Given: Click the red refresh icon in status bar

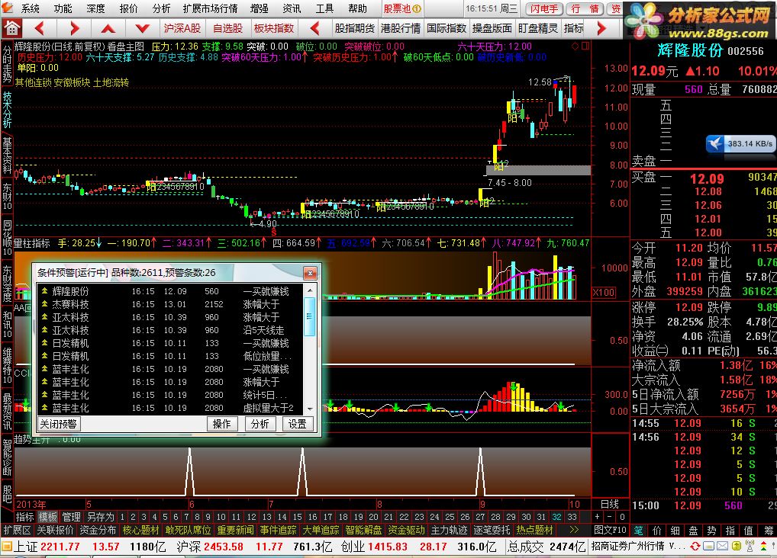Looking at the screenshot, I should [695, 546].
